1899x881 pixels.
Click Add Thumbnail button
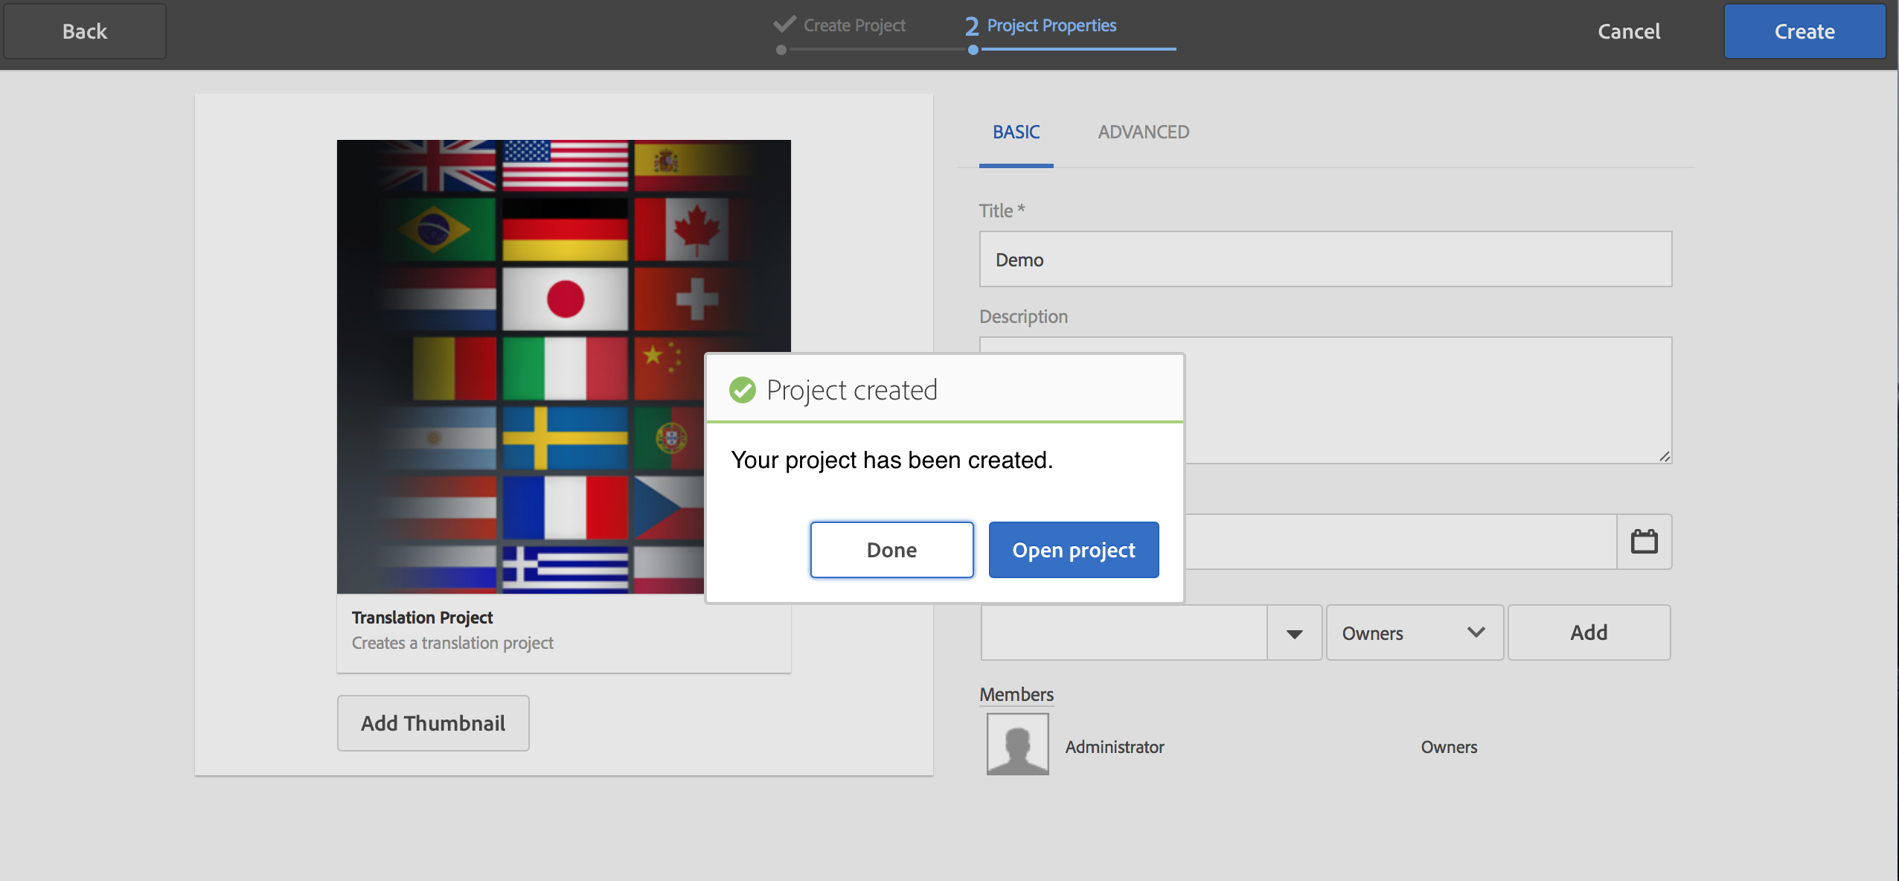pyautogui.click(x=433, y=723)
